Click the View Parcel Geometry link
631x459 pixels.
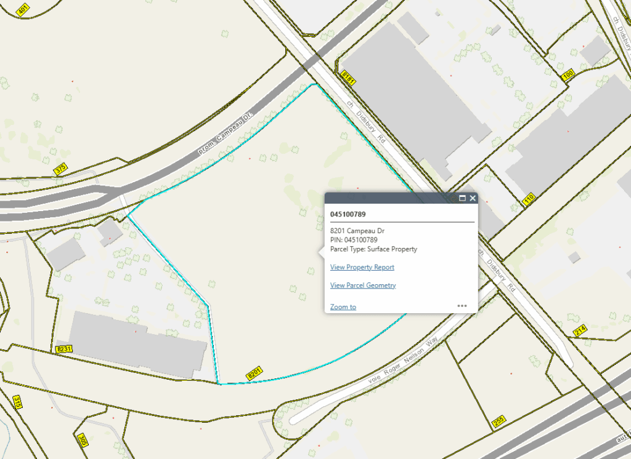(x=362, y=285)
